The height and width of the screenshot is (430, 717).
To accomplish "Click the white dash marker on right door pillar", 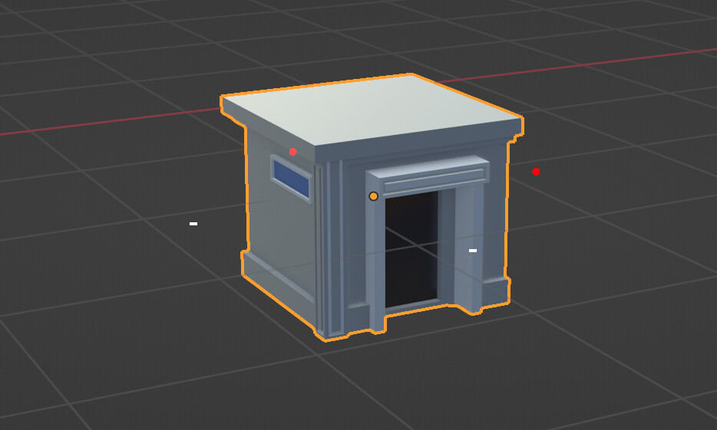I will (473, 251).
